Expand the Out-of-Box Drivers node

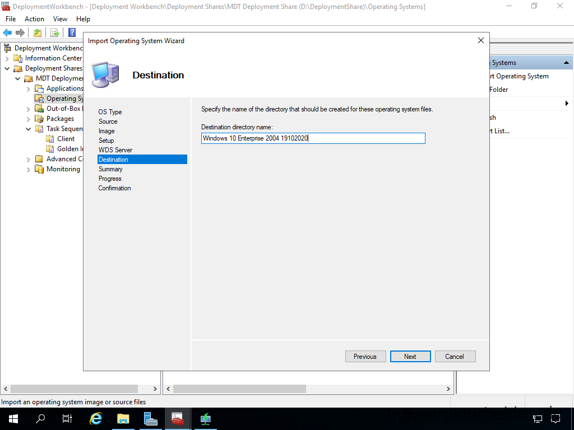[28, 109]
